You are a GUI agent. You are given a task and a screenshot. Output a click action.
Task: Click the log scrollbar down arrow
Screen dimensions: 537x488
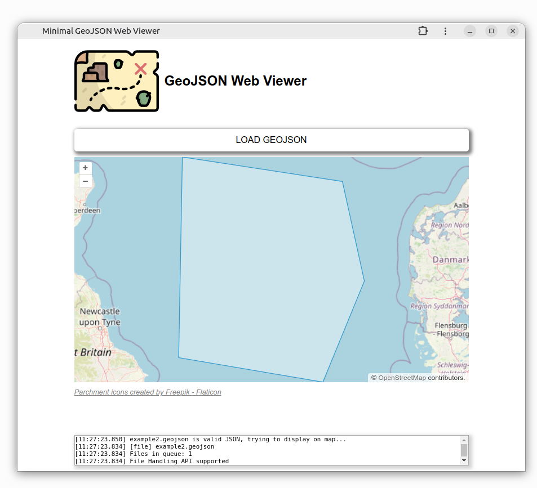(463, 462)
